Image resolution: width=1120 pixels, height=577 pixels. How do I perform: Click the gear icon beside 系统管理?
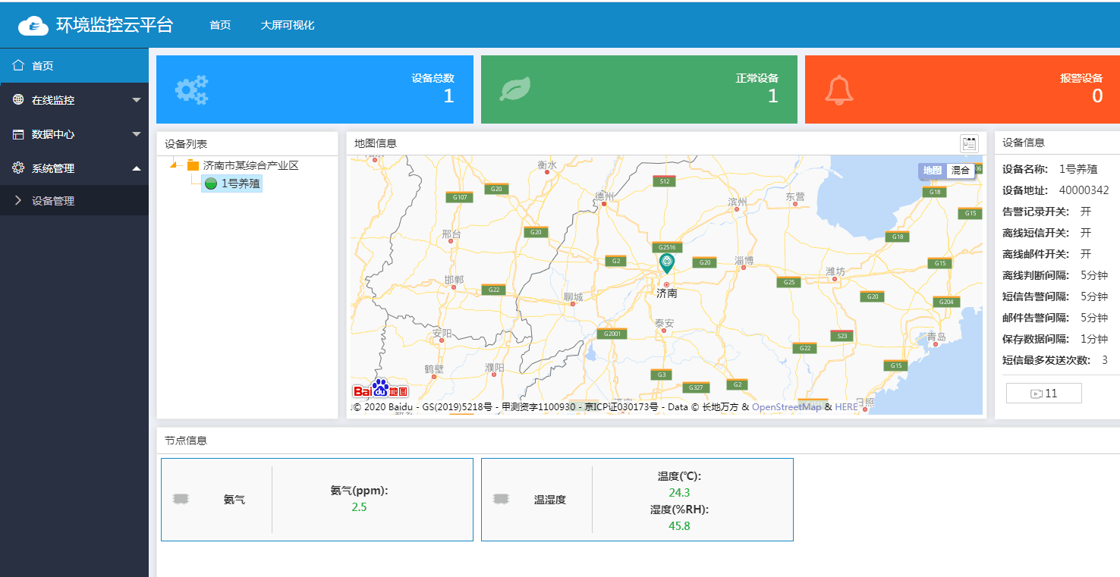pyautogui.click(x=18, y=168)
